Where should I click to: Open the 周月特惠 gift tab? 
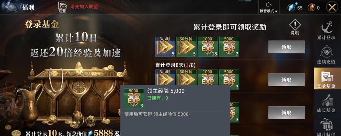326,127
